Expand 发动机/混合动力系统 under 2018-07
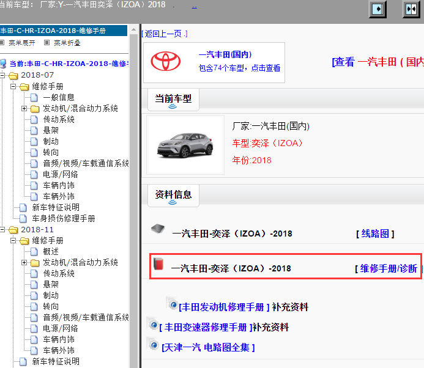 coord(24,108)
